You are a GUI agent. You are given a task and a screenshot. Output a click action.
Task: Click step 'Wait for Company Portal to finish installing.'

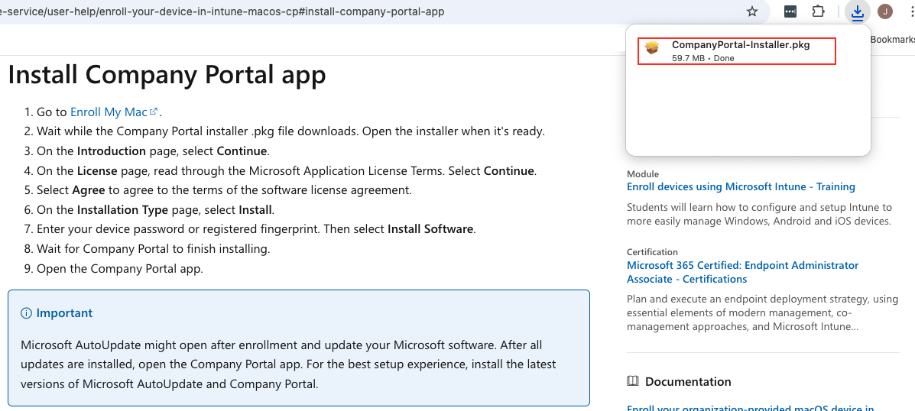[154, 249]
